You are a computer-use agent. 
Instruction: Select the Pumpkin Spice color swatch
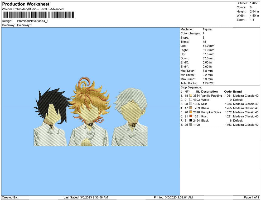191,112
